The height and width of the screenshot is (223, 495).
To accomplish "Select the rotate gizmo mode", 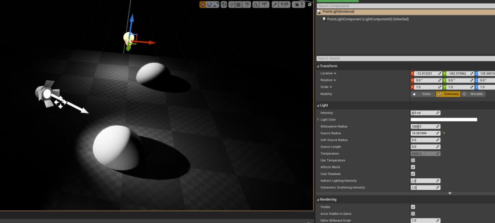I will 209,4.
